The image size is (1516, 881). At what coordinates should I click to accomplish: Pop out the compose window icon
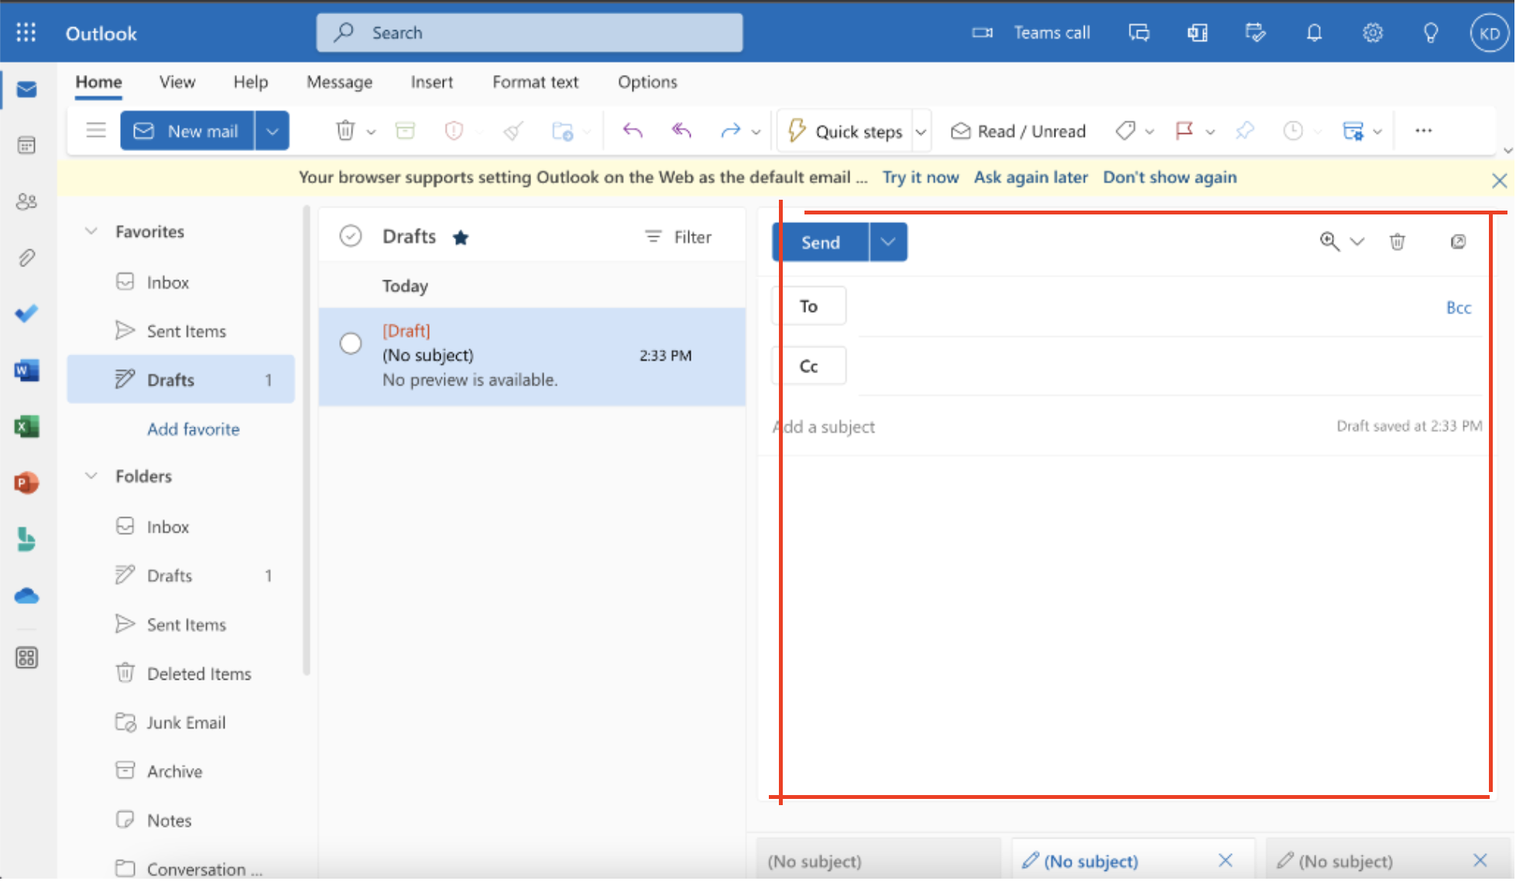(x=1458, y=242)
